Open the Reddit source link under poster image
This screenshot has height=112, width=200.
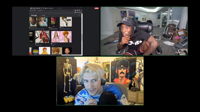pyautogui.click(x=51, y=27)
